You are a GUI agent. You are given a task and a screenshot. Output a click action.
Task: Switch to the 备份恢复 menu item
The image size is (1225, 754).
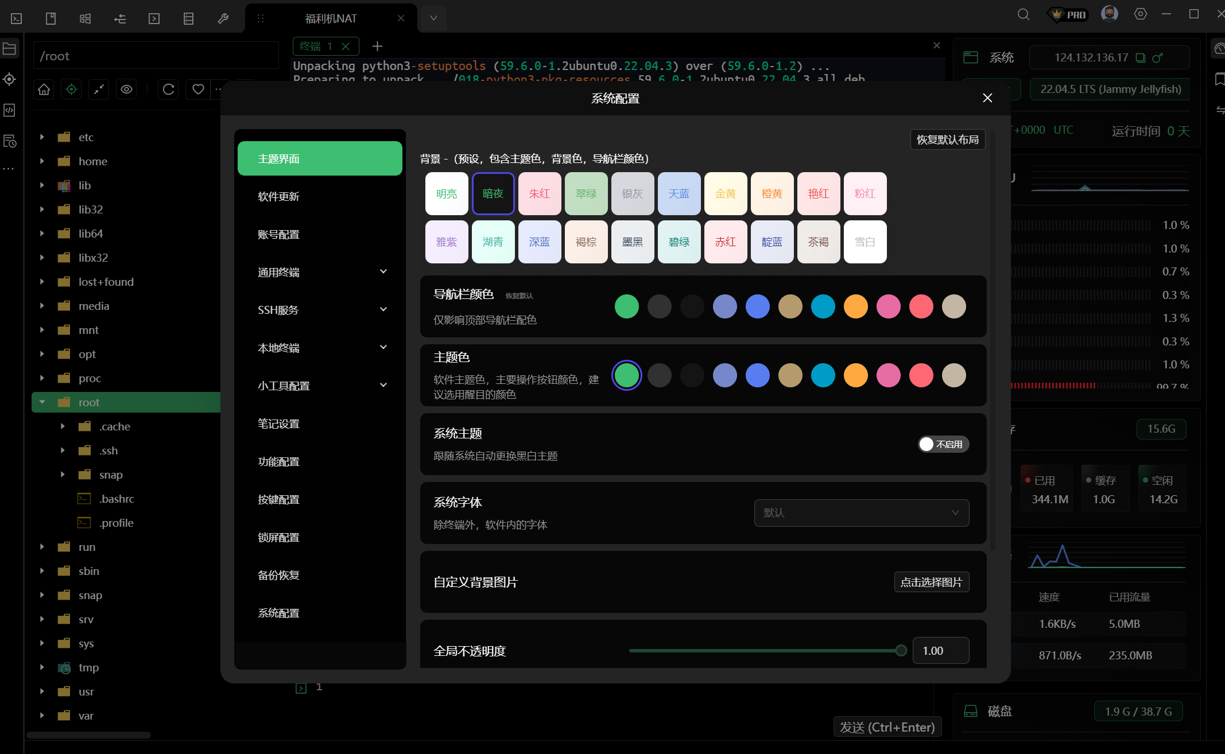point(278,575)
